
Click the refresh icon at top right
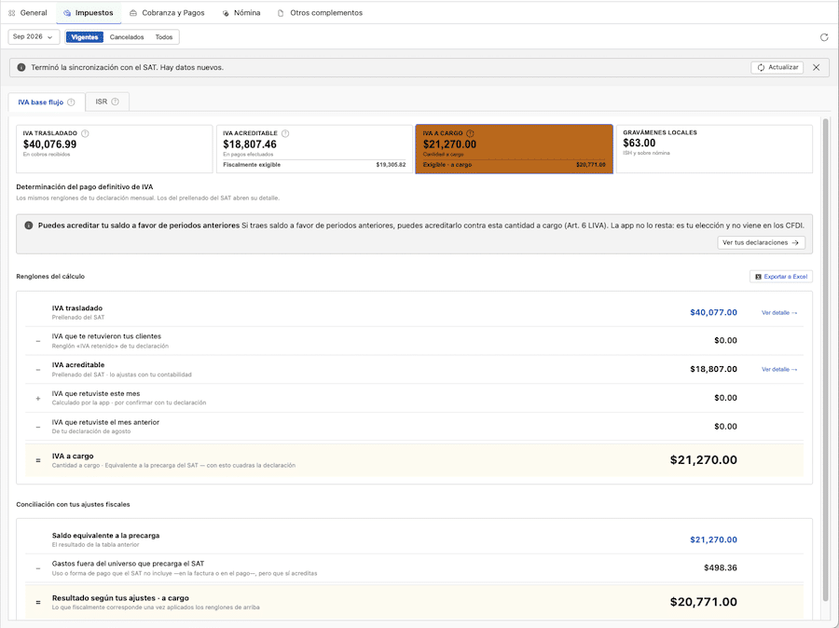(x=824, y=37)
